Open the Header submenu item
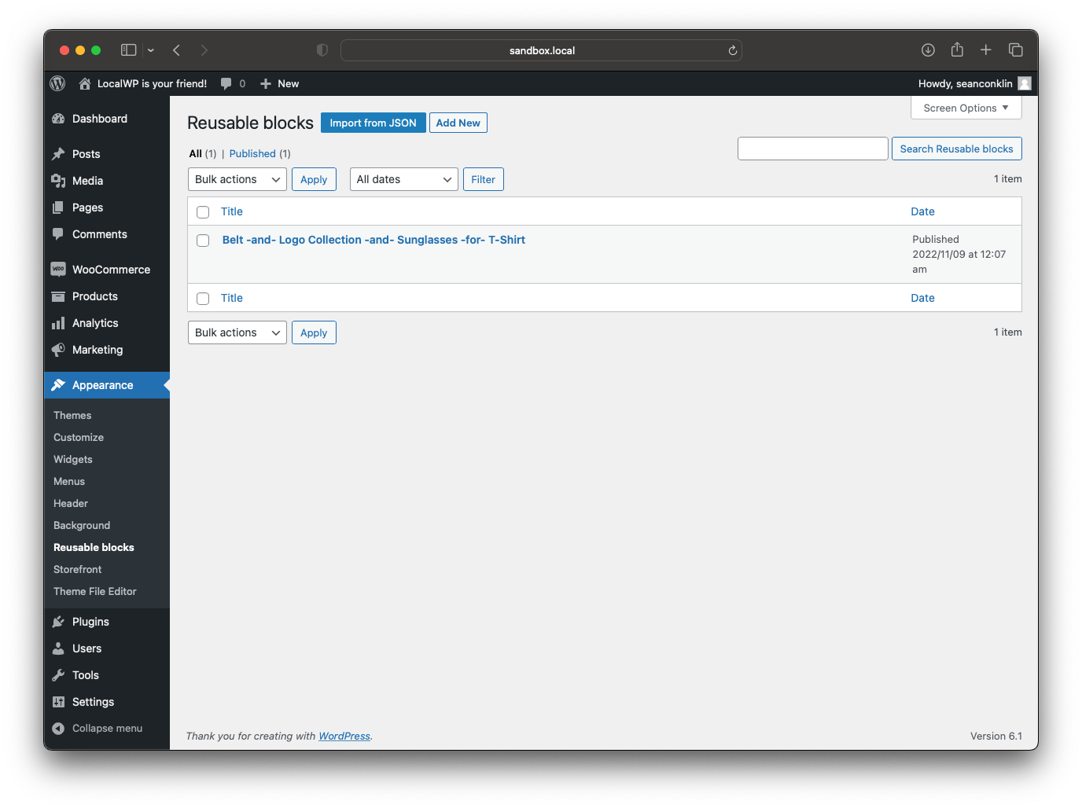The height and width of the screenshot is (808, 1082). click(x=71, y=503)
